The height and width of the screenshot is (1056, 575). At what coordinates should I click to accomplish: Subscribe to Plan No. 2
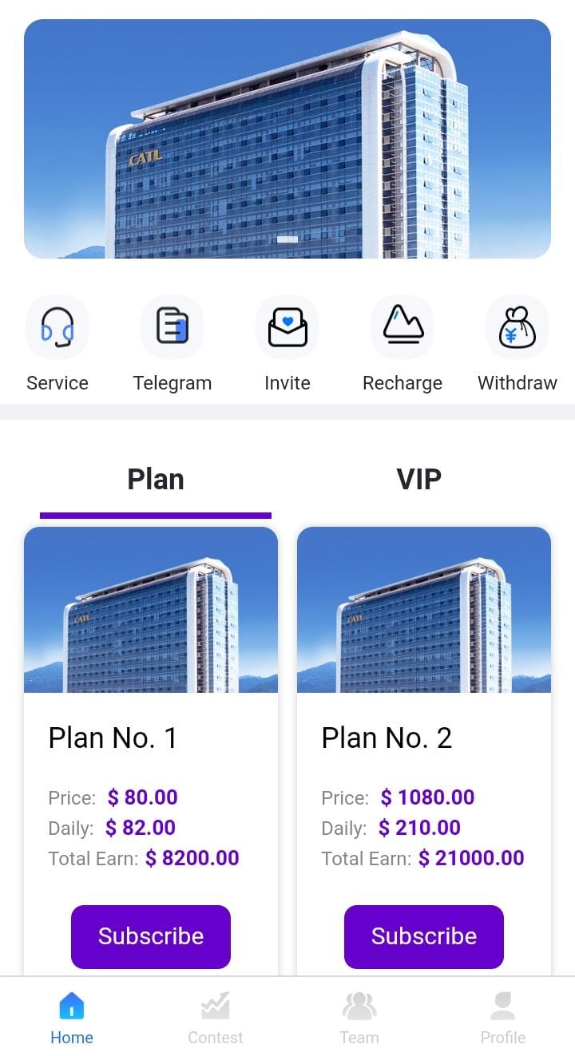pyautogui.click(x=424, y=936)
